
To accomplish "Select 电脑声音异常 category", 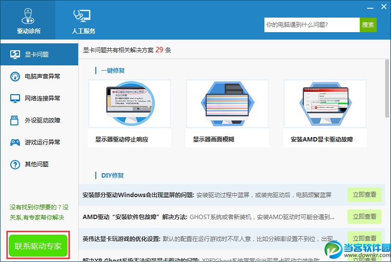I will [40, 77].
